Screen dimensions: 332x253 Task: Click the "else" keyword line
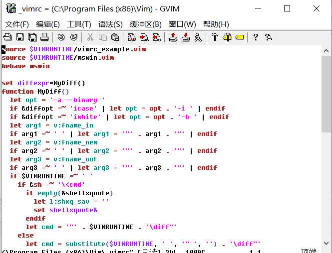(25, 235)
